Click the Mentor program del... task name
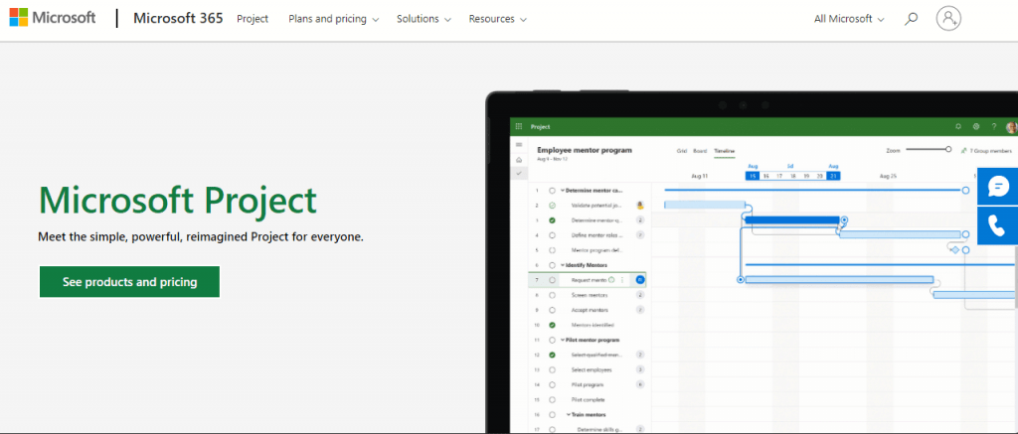 point(597,250)
